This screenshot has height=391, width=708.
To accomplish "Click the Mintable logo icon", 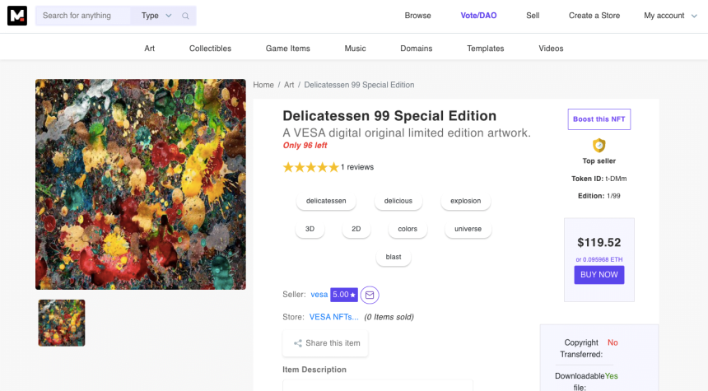I will pos(17,16).
